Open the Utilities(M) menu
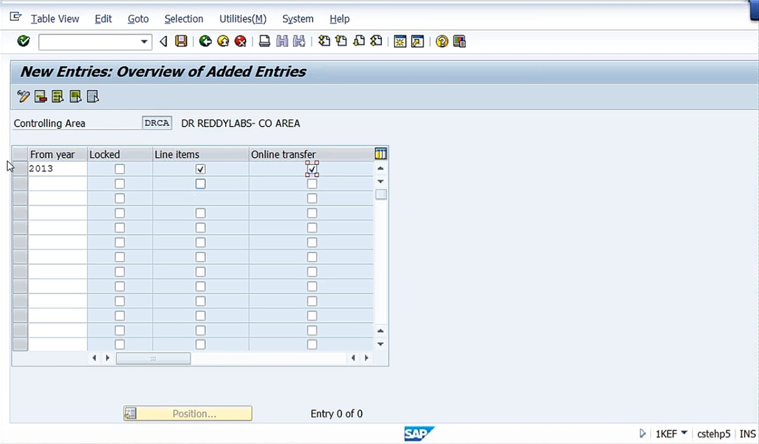The height and width of the screenshot is (444, 759). pos(243,19)
